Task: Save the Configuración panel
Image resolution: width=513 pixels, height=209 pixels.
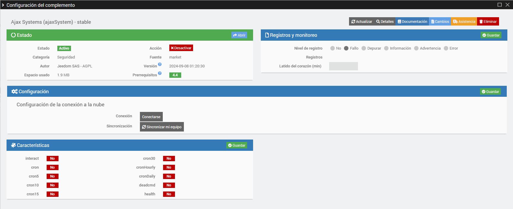Action: click(x=490, y=91)
